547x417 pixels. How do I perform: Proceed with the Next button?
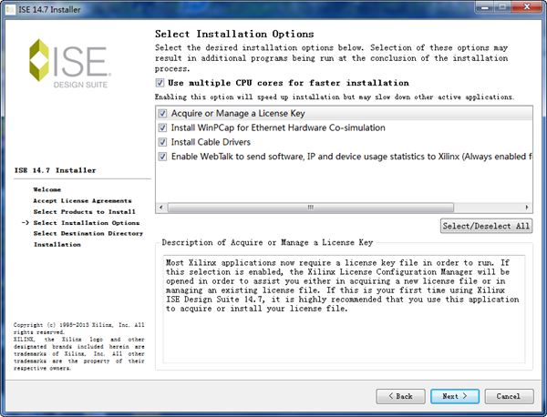455,396
